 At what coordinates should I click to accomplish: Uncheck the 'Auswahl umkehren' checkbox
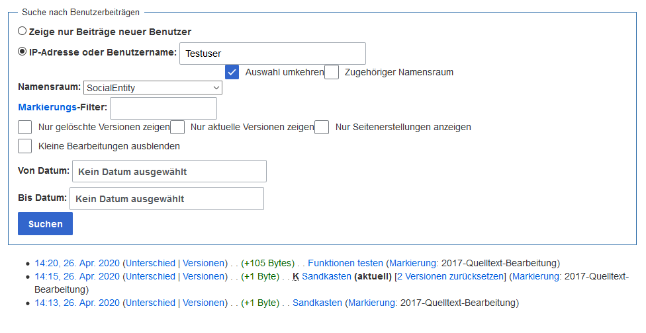232,72
